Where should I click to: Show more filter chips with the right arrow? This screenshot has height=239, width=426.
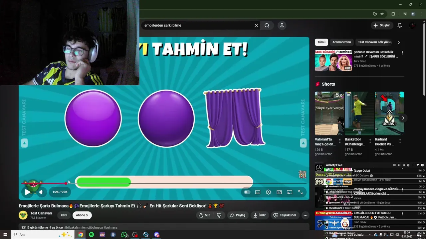pyautogui.click(x=398, y=42)
